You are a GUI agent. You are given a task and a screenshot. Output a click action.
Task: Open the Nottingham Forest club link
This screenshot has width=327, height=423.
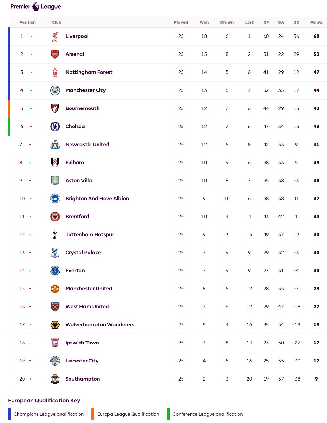pos(89,72)
